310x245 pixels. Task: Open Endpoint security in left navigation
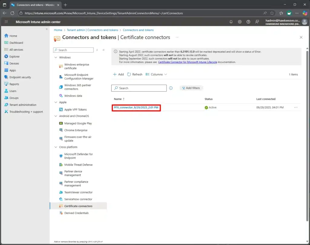(20, 77)
